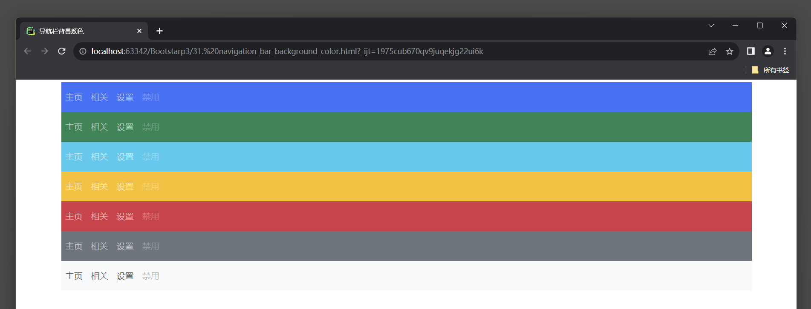The height and width of the screenshot is (309, 811).
Task: Click 主页 in the gray navbar
Action: (74, 246)
